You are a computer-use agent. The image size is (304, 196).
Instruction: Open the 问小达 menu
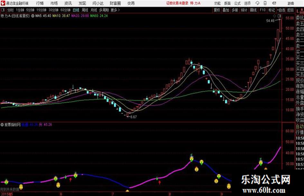tap(98, 3)
